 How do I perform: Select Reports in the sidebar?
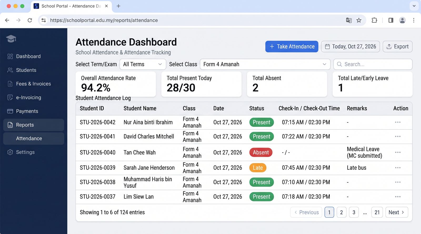pyautogui.click(x=34, y=125)
